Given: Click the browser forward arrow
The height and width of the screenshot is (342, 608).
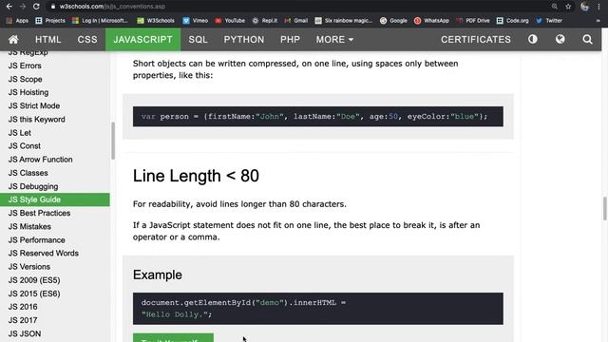Looking at the screenshot, I should [23, 7].
